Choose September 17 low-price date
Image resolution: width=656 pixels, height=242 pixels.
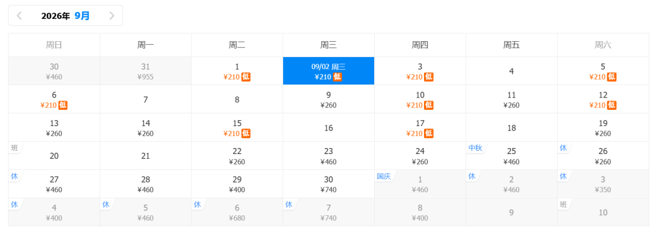[x=420, y=128]
